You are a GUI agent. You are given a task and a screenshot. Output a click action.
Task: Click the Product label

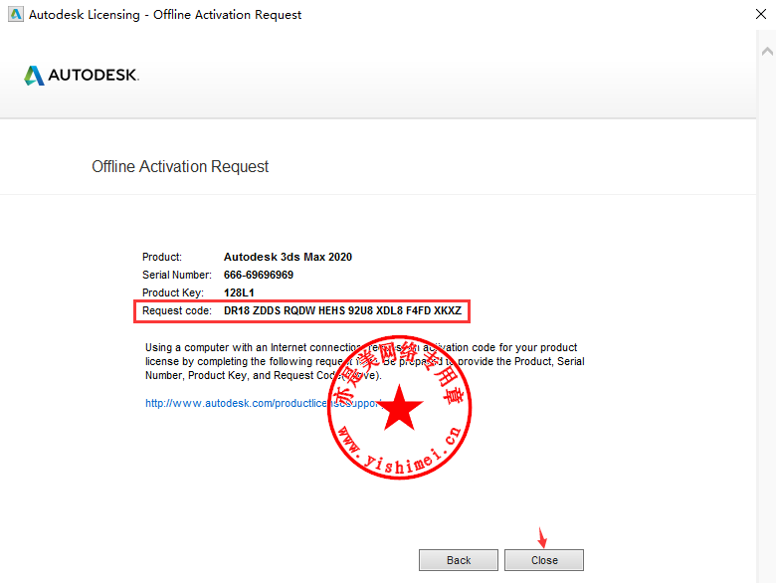[162, 257]
